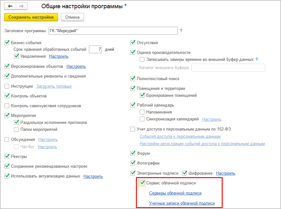Open Настроить link for Версионирование объектов
This screenshot has height=209, width=281.
pyautogui.click(x=76, y=67)
